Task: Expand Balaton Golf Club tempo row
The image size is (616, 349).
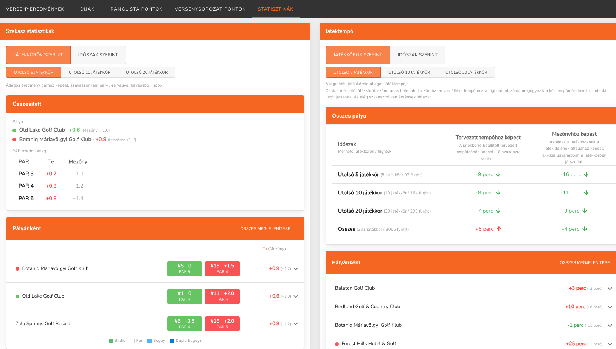Action: (x=610, y=289)
